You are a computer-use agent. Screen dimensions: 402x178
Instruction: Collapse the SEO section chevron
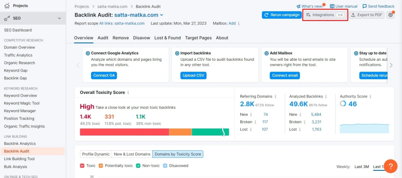[x=59, y=18]
